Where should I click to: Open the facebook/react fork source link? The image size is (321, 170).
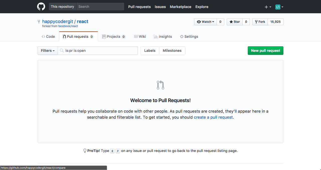click(68, 26)
